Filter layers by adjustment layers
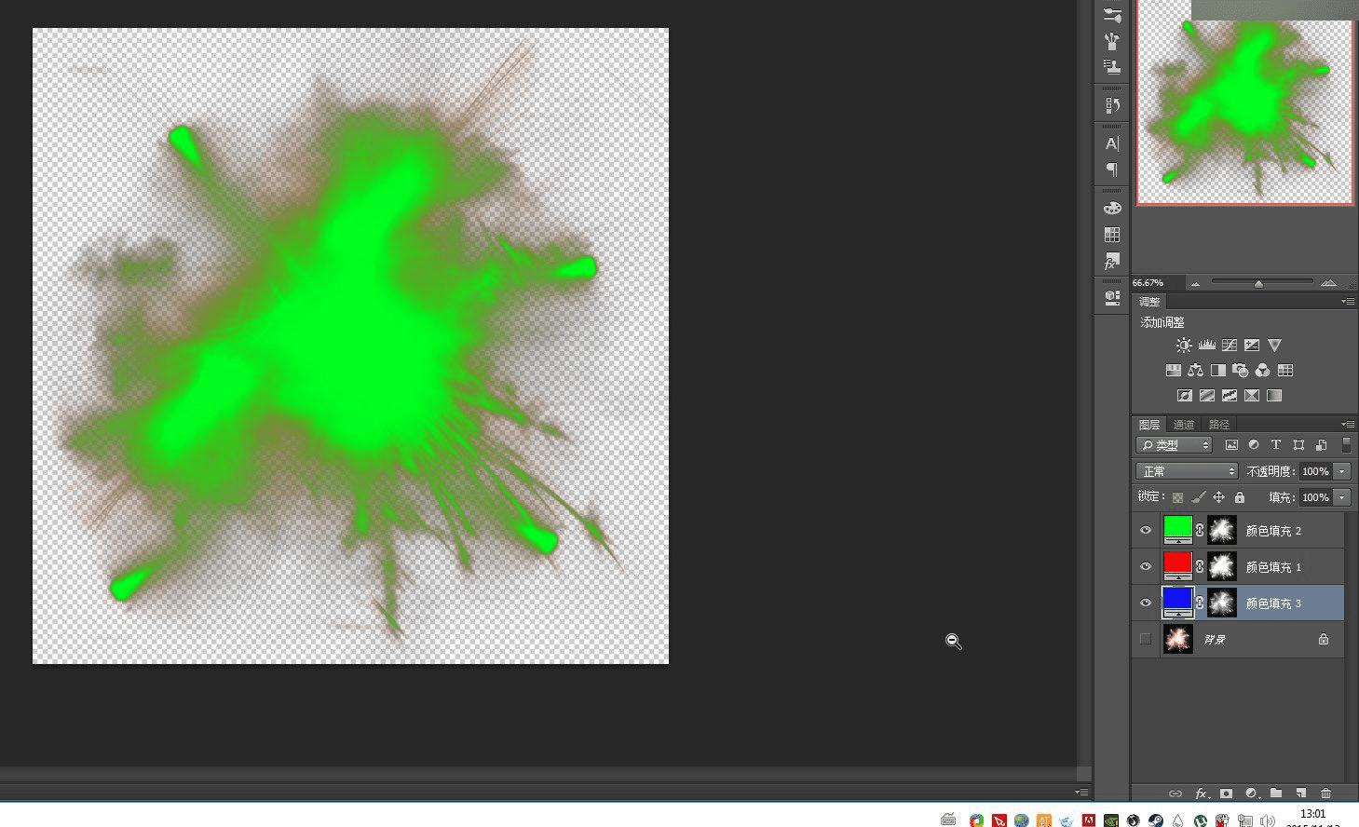Image resolution: width=1359 pixels, height=827 pixels. pos(1254,445)
